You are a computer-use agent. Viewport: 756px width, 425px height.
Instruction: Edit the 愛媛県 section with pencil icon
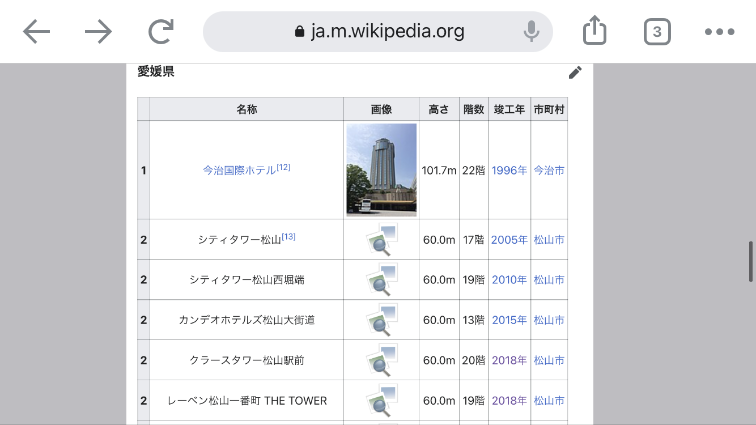[x=575, y=73]
